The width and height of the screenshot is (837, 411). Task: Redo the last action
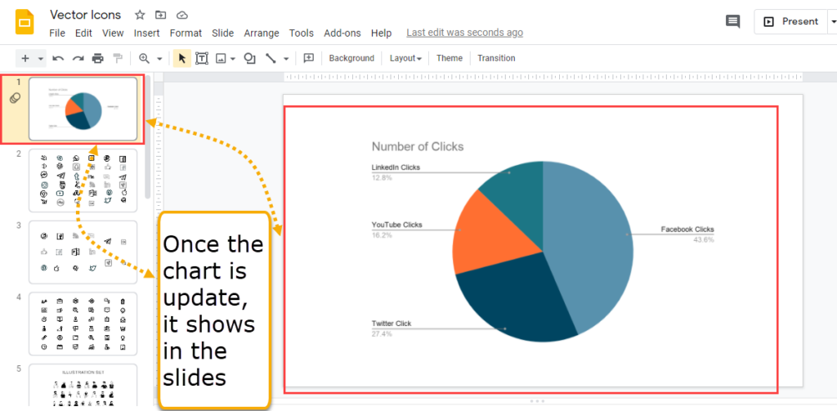tap(78, 59)
